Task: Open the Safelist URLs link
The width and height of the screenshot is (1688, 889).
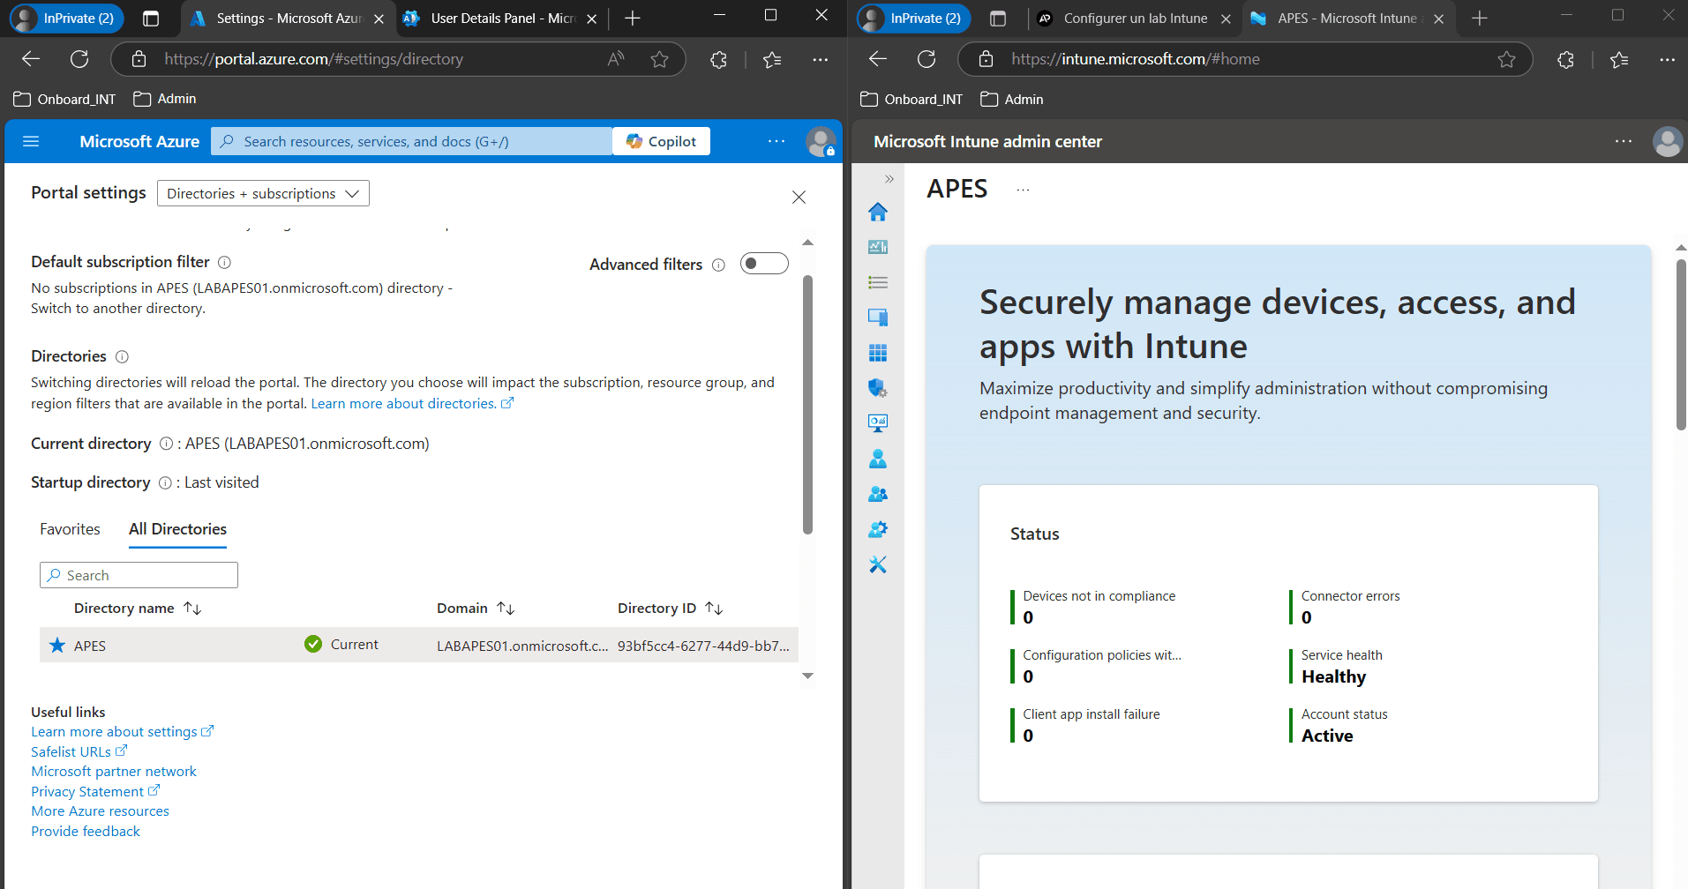Action: [x=79, y=751]
